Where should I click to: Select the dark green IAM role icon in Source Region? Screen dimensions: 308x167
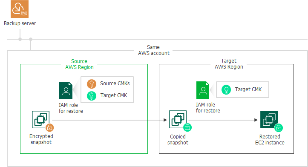click(x=66, y=90)
